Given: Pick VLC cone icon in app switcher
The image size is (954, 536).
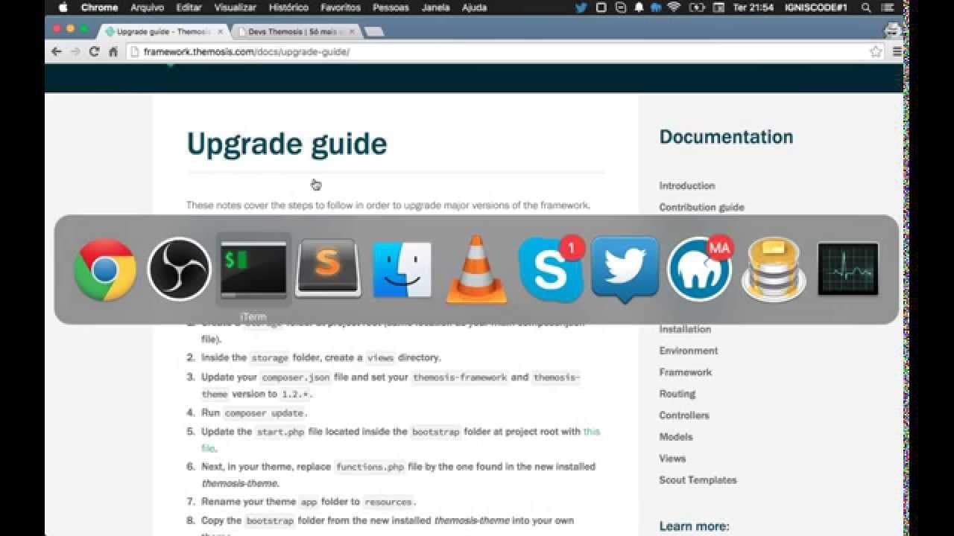Looking at the screenshot, I should pyautogui.click(x=476, y=269).
